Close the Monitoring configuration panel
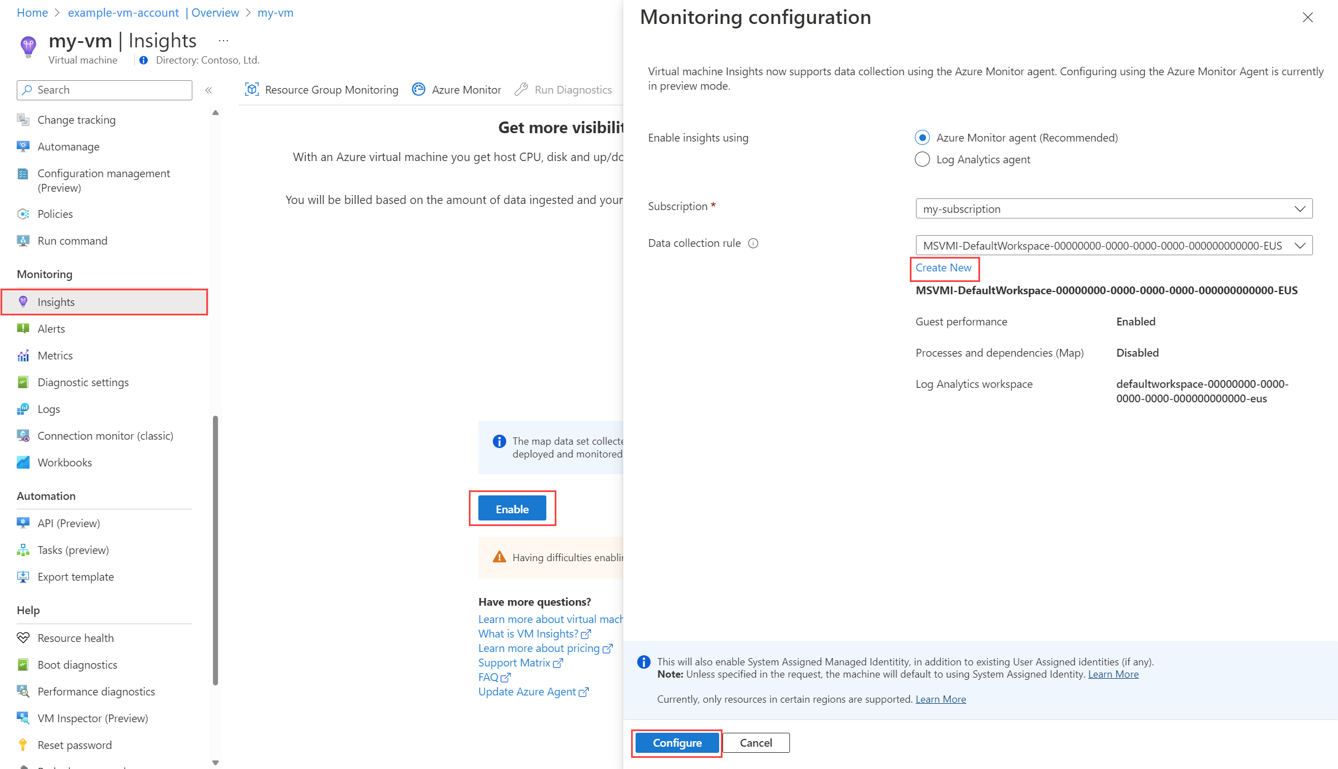The width and height of the screenshot is (1338, 769). 1308,18
